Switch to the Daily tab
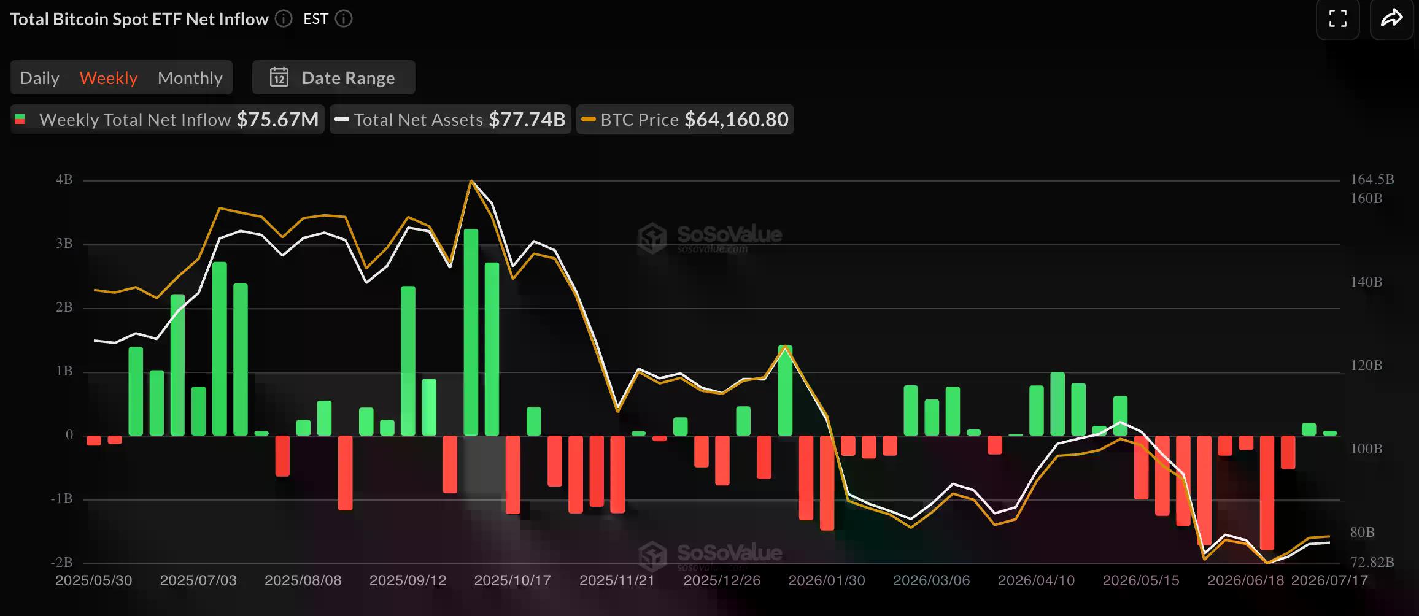Image resolution: width=1419 pixels, height=616 pixels. click(39, 78)
